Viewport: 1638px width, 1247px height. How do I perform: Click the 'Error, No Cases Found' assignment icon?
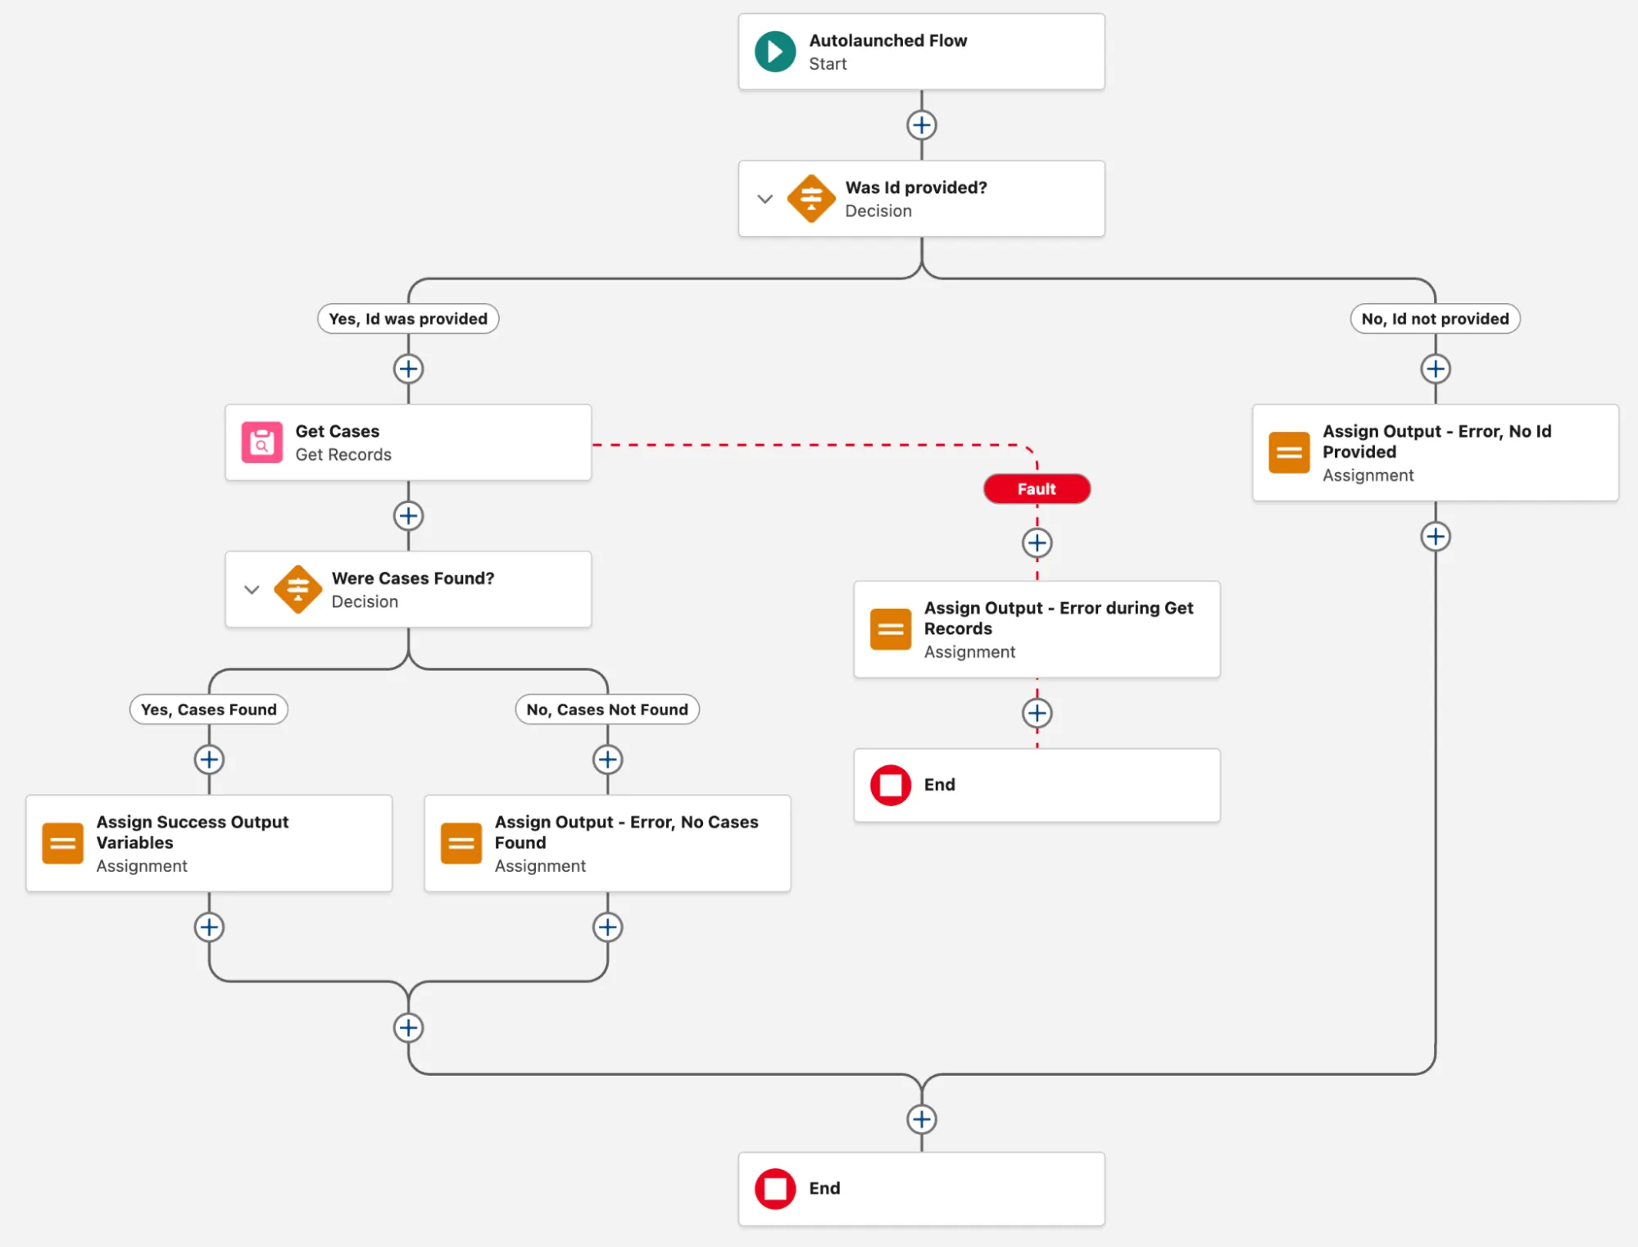coord(461,843)
